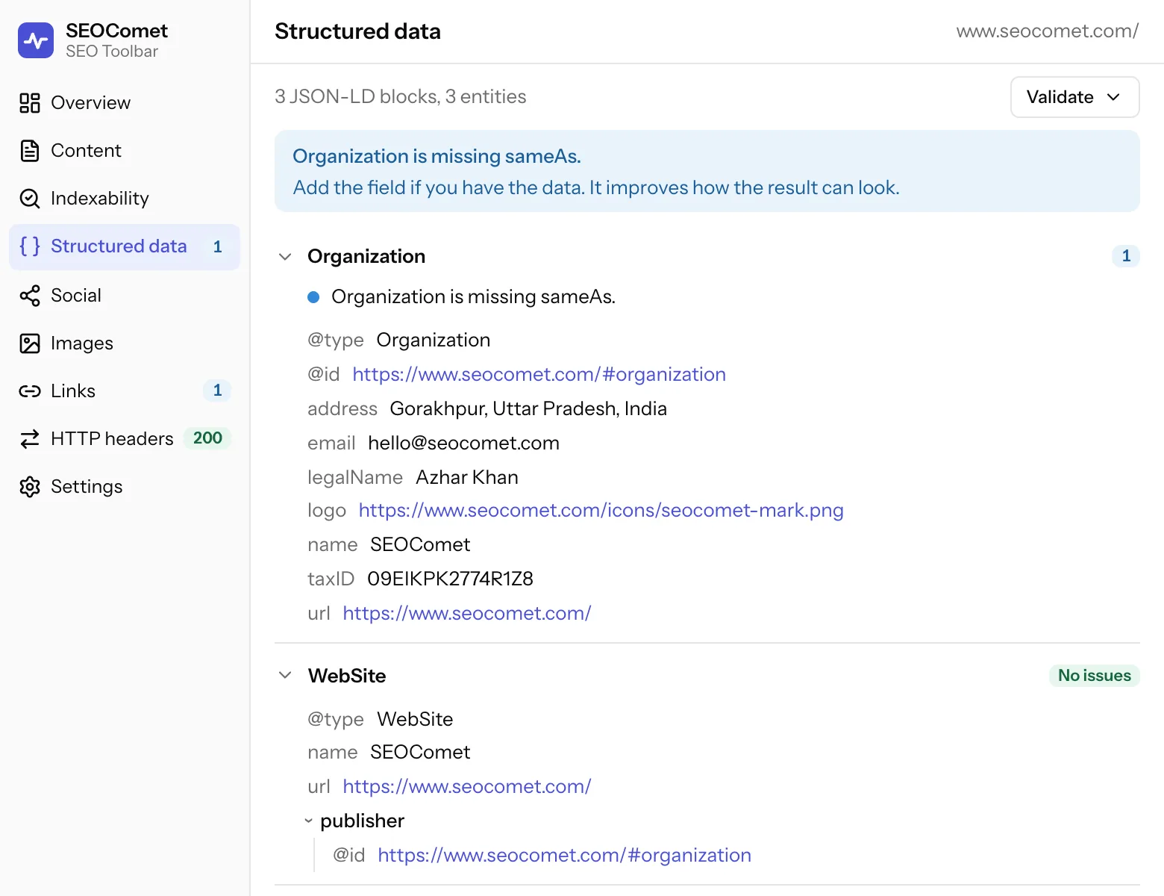Screen dimensions: 1164x896
Task: Click the 'Add the field if you have the data' hint
Action: tap(596, 188)
